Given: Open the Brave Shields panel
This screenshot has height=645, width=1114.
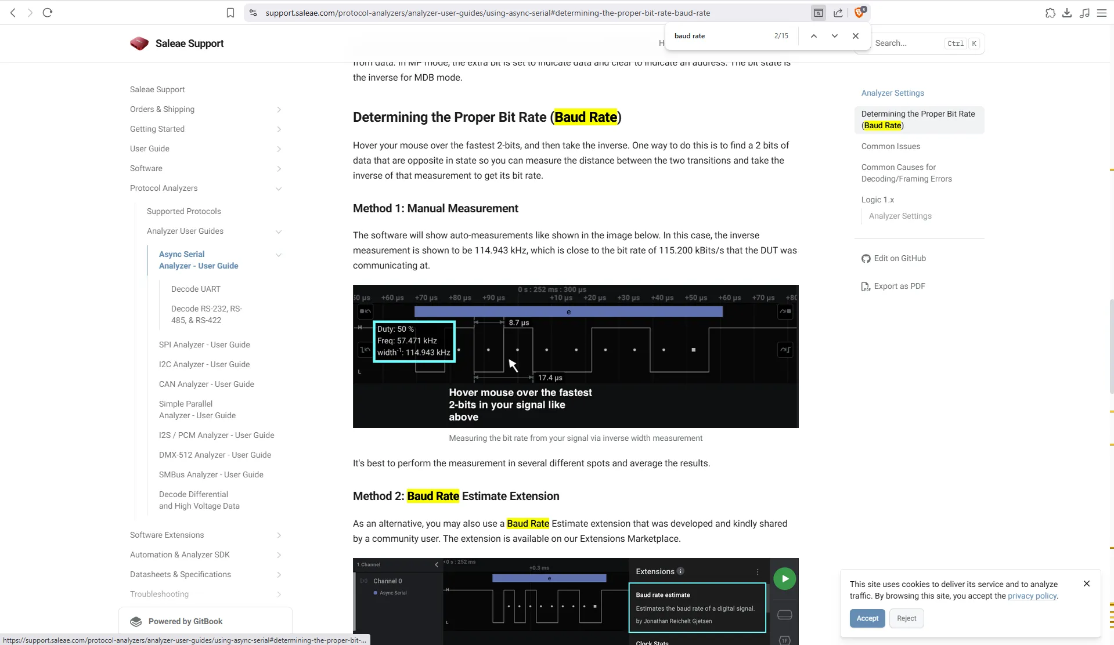Looking at the screenshot, I should tap(859, 13).
